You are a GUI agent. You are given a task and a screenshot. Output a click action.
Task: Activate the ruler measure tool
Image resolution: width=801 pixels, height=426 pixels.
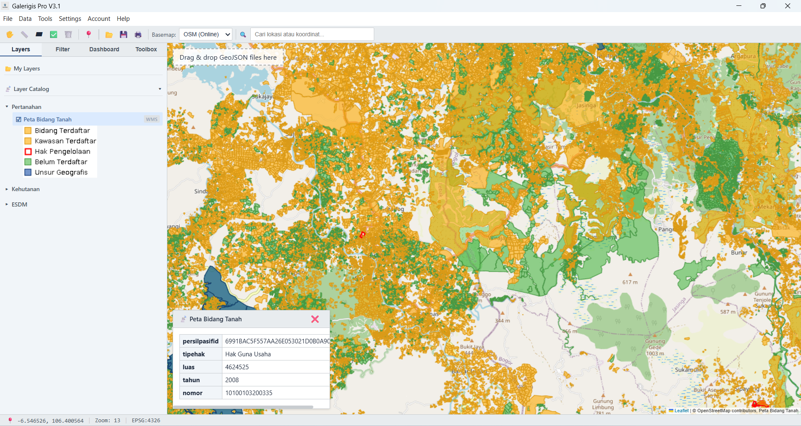[x=25, y=35]
